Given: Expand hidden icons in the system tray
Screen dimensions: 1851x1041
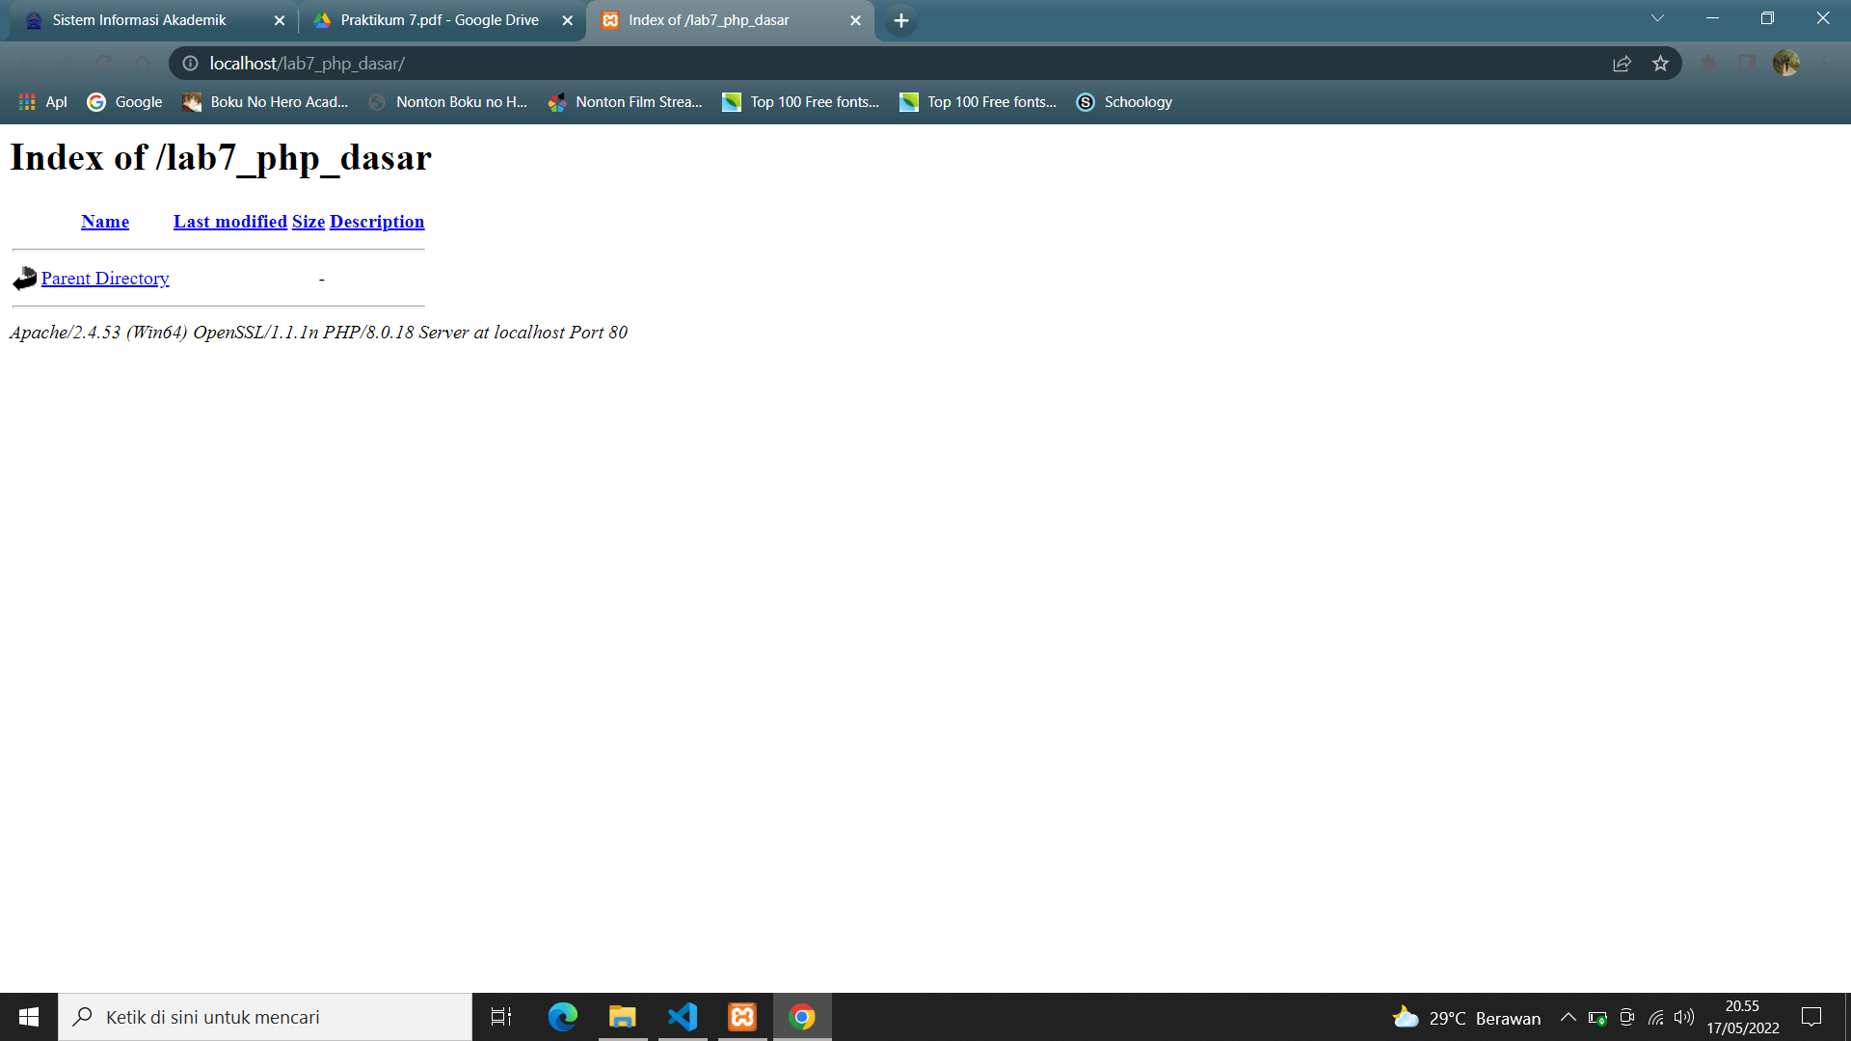Looking at the screenshot, I should coord(1568,1017).
